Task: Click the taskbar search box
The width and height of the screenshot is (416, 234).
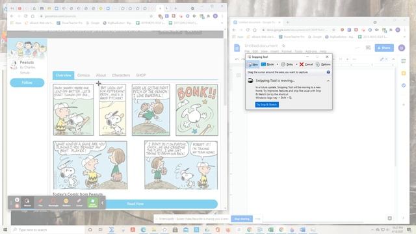Action: [x=47, y=229]
